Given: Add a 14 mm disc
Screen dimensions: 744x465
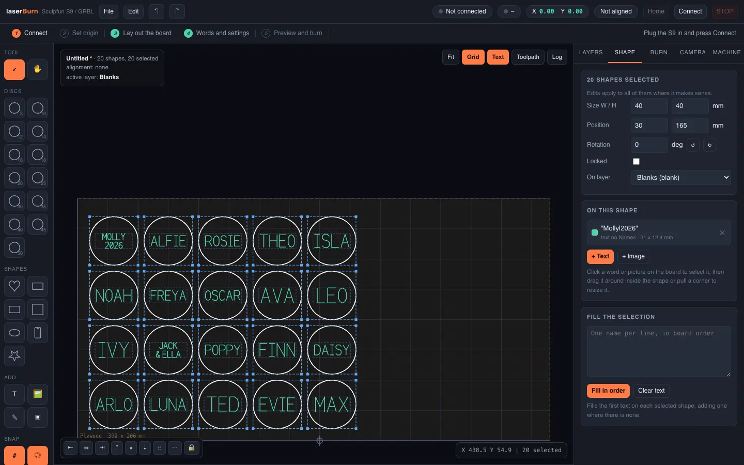Looking at the screenshot, I should (x=38, y=132).
